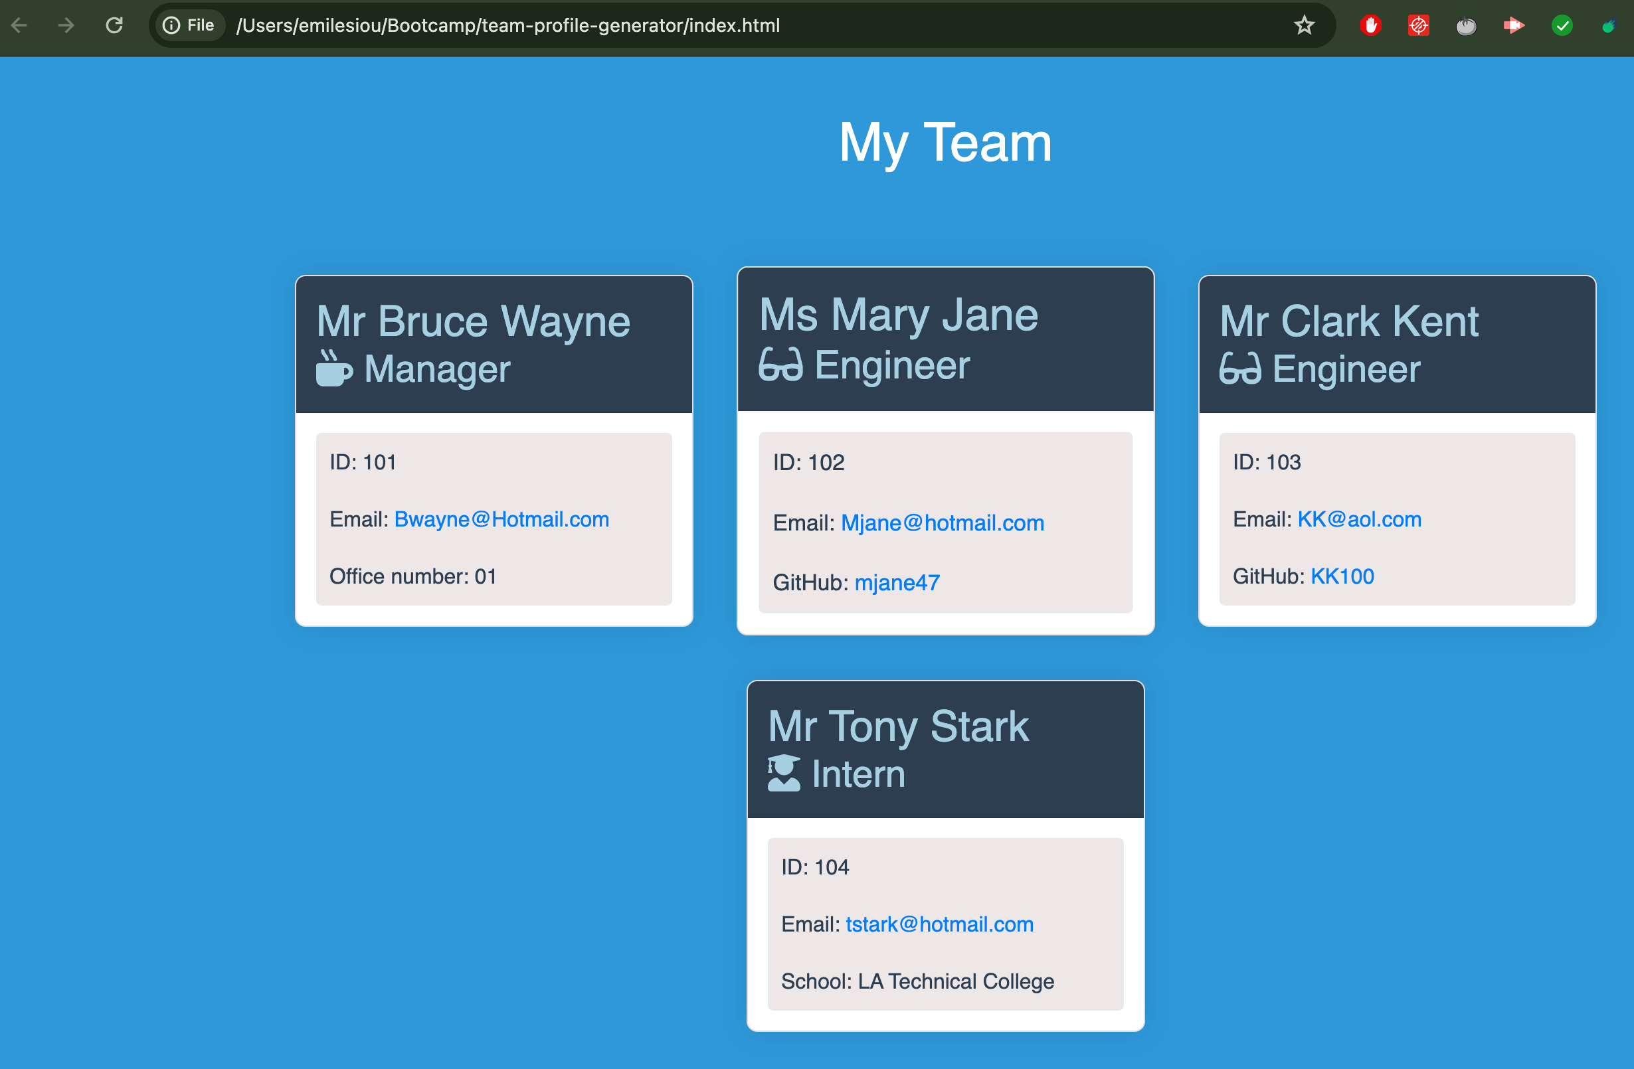Image resolution: width=1634 pixels, height=1069 pixels.
Task: Open tstark@hotmail.com email link
Action: pos(939,924)
